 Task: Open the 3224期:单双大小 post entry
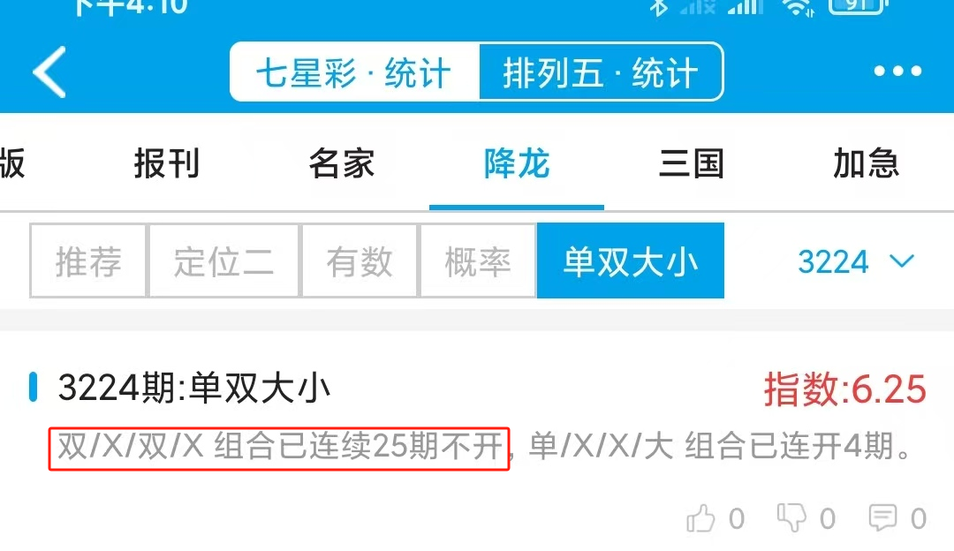(194, 388)
